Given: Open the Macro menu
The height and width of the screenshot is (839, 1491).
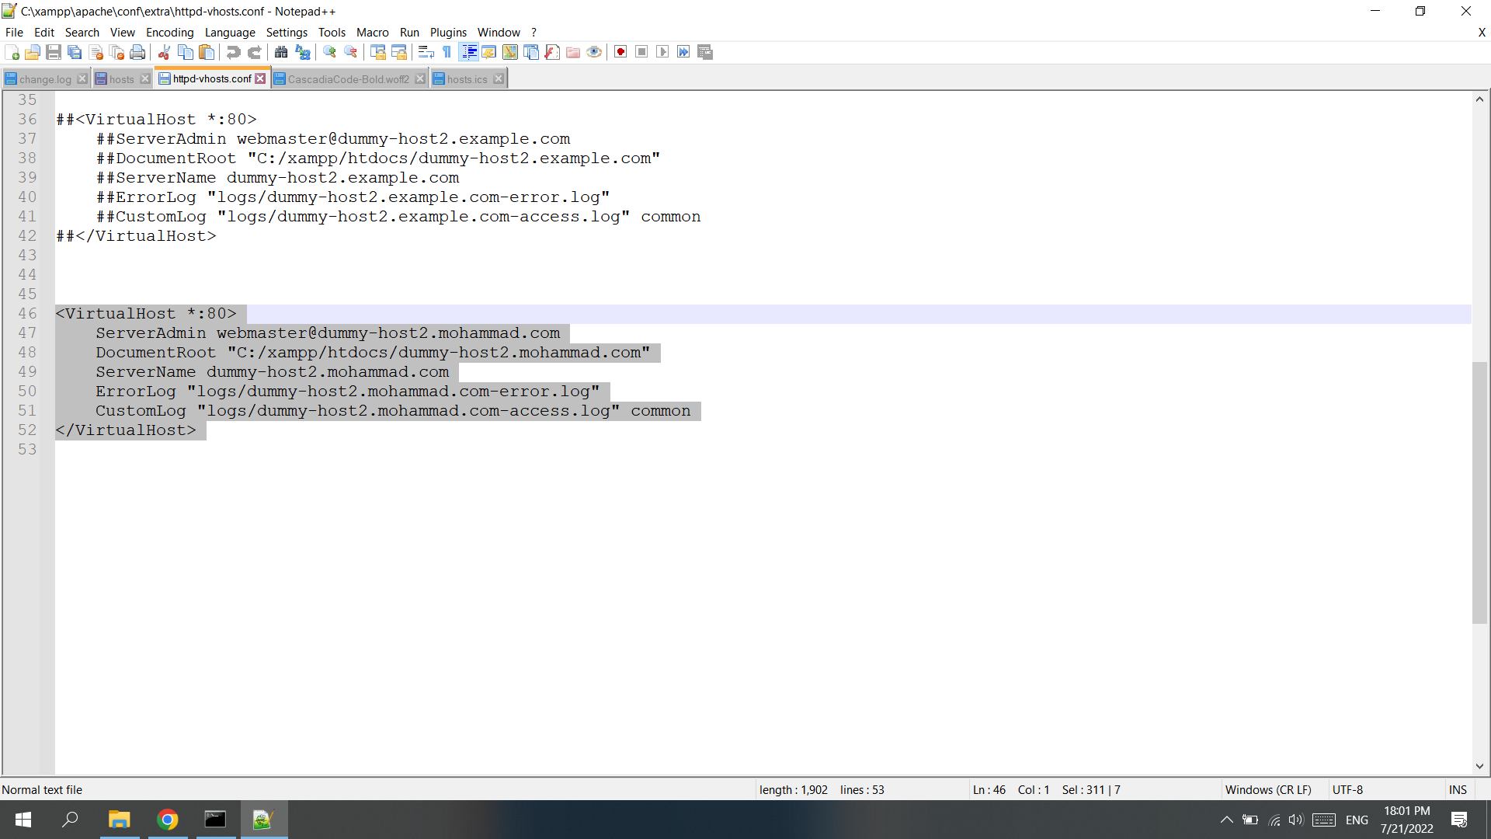Looking at the screenshot, I should tap(373, 32).
